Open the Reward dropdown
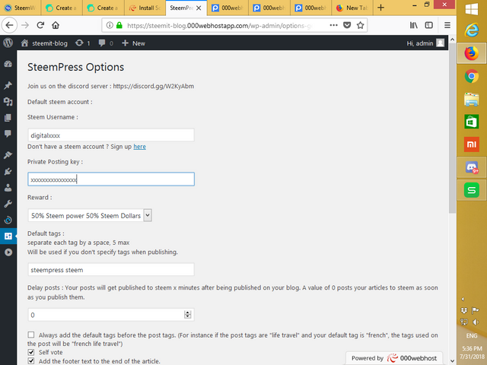 coord(91,215)
